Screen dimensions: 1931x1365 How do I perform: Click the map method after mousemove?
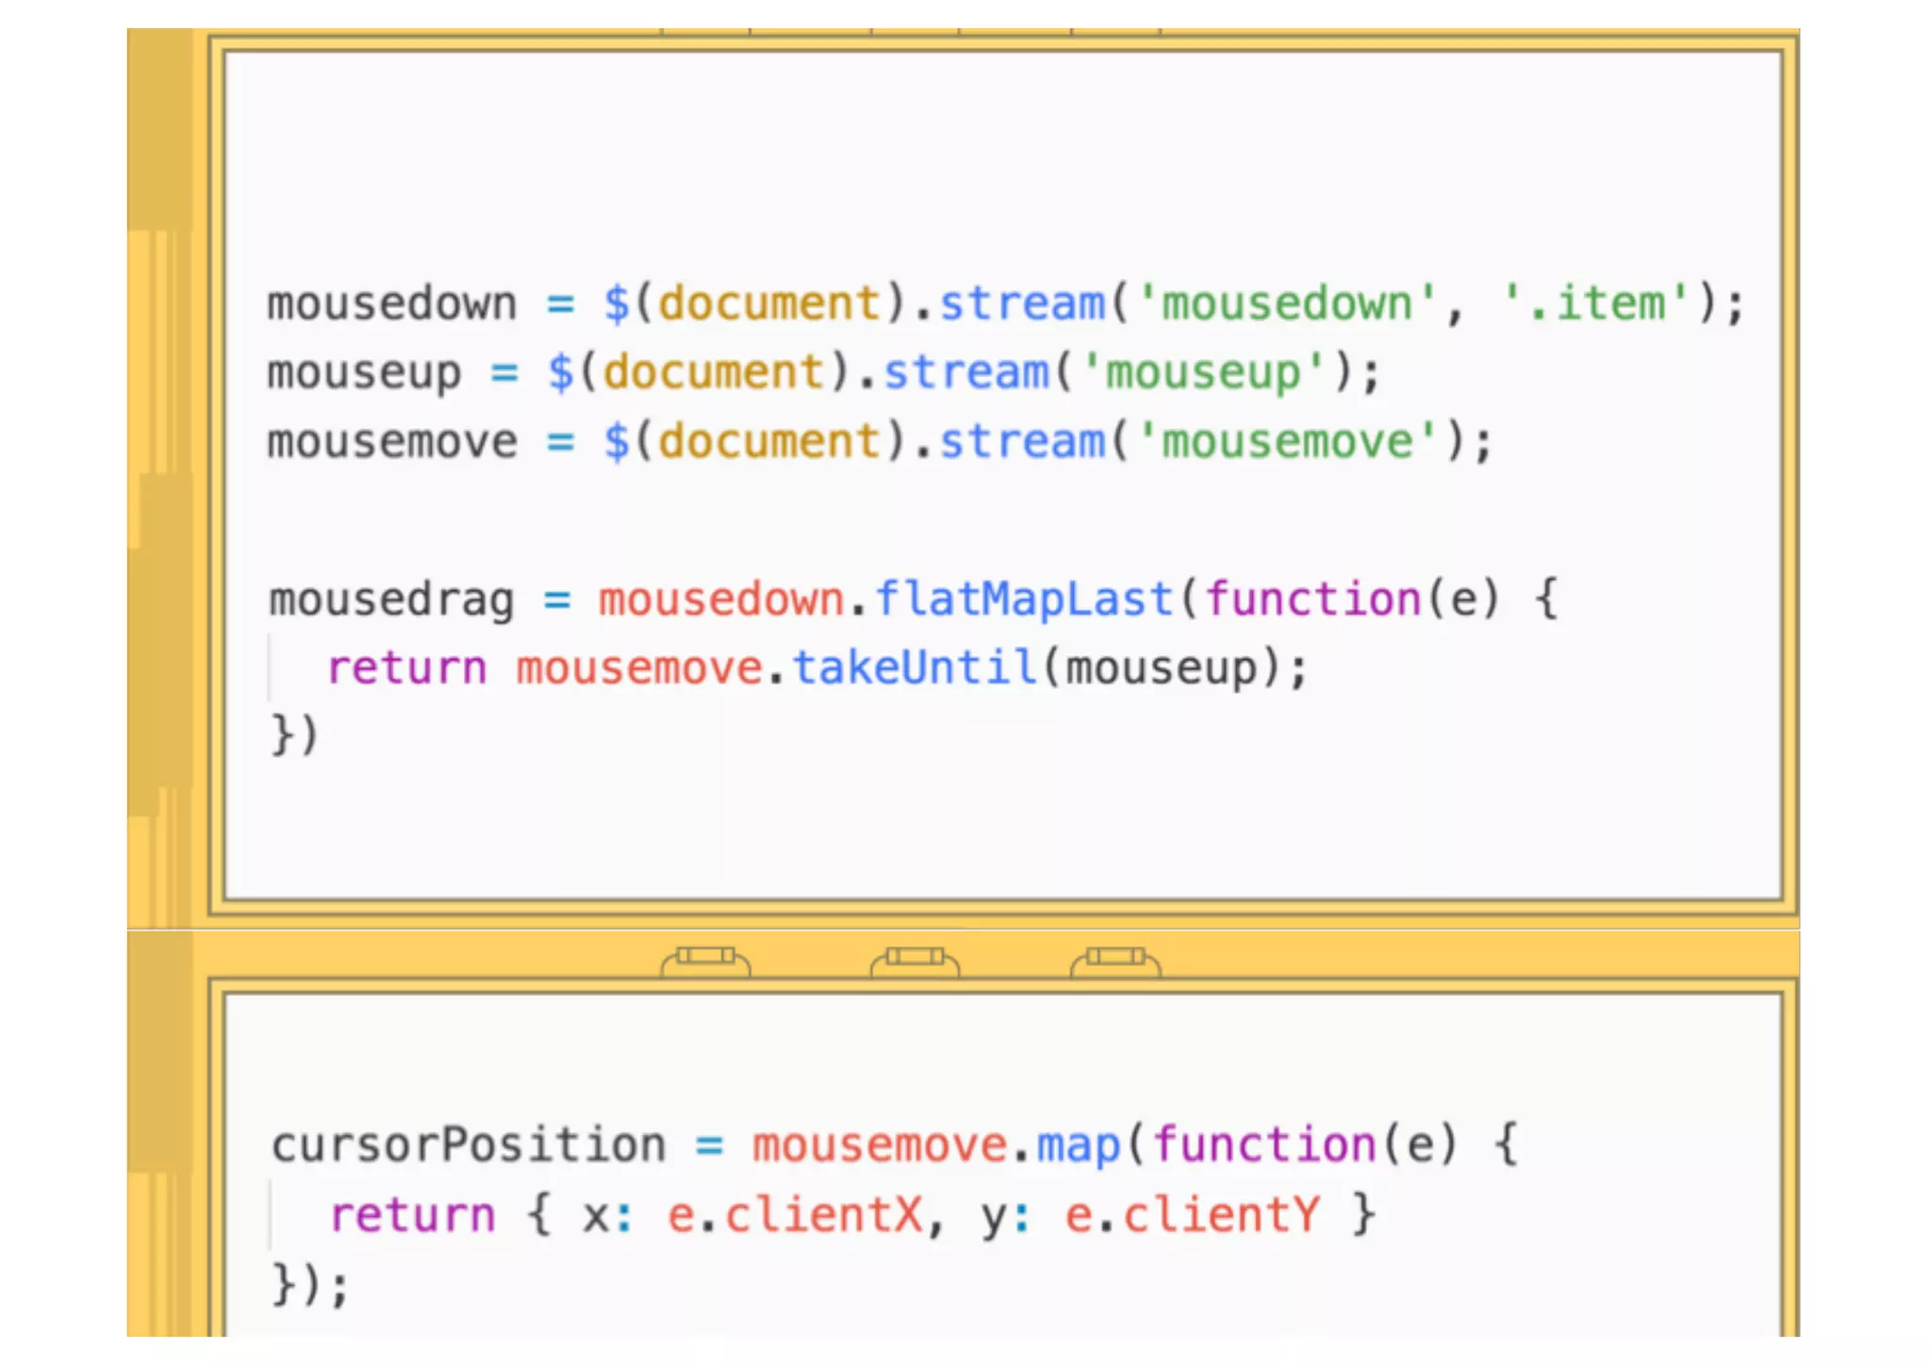click(x=1079, y=1145)
